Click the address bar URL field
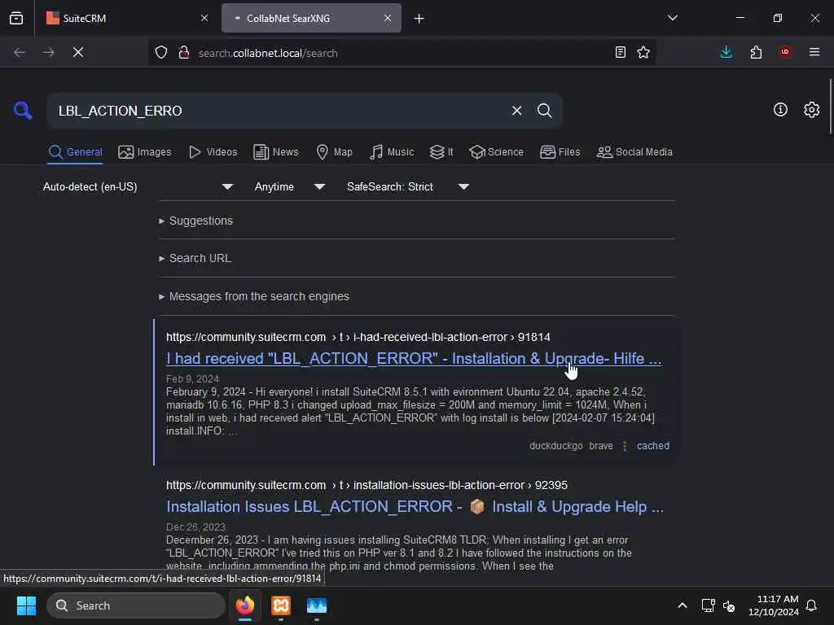The image size is (834, 625). tap(402, 53)
